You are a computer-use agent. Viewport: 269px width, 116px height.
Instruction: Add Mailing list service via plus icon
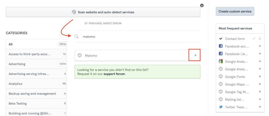coord(260,99)
